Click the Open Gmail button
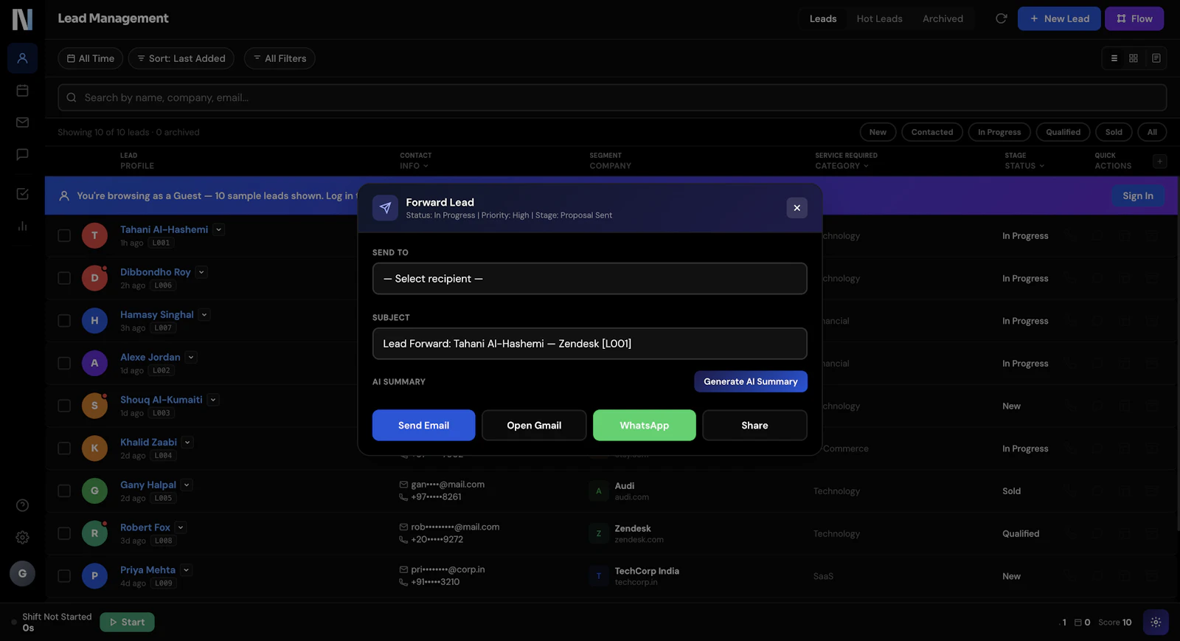Viewport: 1180px width, 641px height. click(534, 425)
